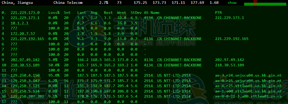Click the Loss% column header

pos(54,13)
